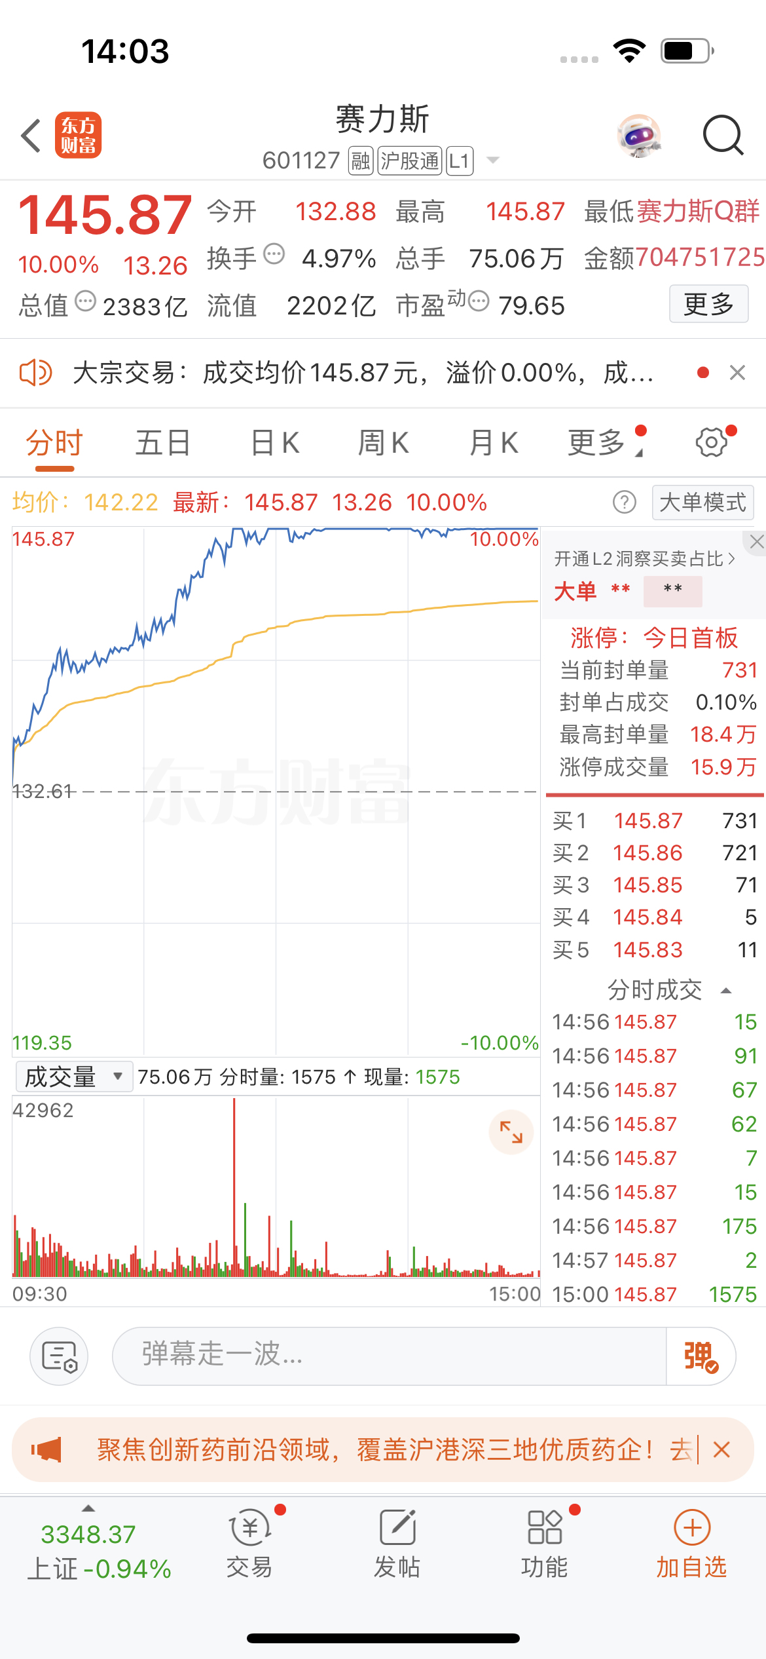Open the 东方财富 logo home

[78, 136]
